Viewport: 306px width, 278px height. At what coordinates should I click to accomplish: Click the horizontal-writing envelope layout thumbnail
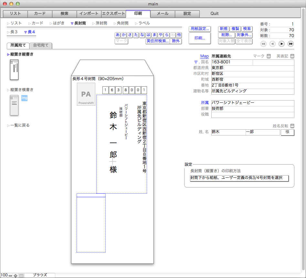tap(14, 105)
